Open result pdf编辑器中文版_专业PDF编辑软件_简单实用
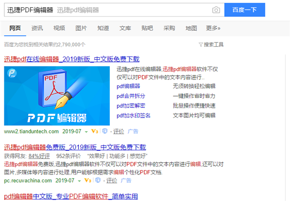The image size is (290, 201). pos(71,196)
